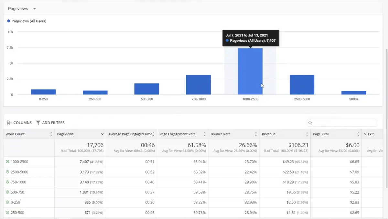Image resolution: width=388 pixels, height=219 pixels.
Task: Sort by Word Count column arrows
Action: click(51, 134)
